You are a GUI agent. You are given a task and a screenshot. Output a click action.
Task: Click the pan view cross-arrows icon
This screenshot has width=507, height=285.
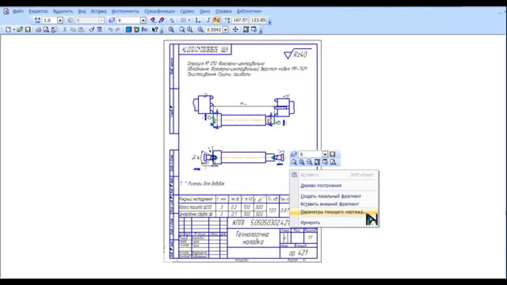[x=235, y=29]
